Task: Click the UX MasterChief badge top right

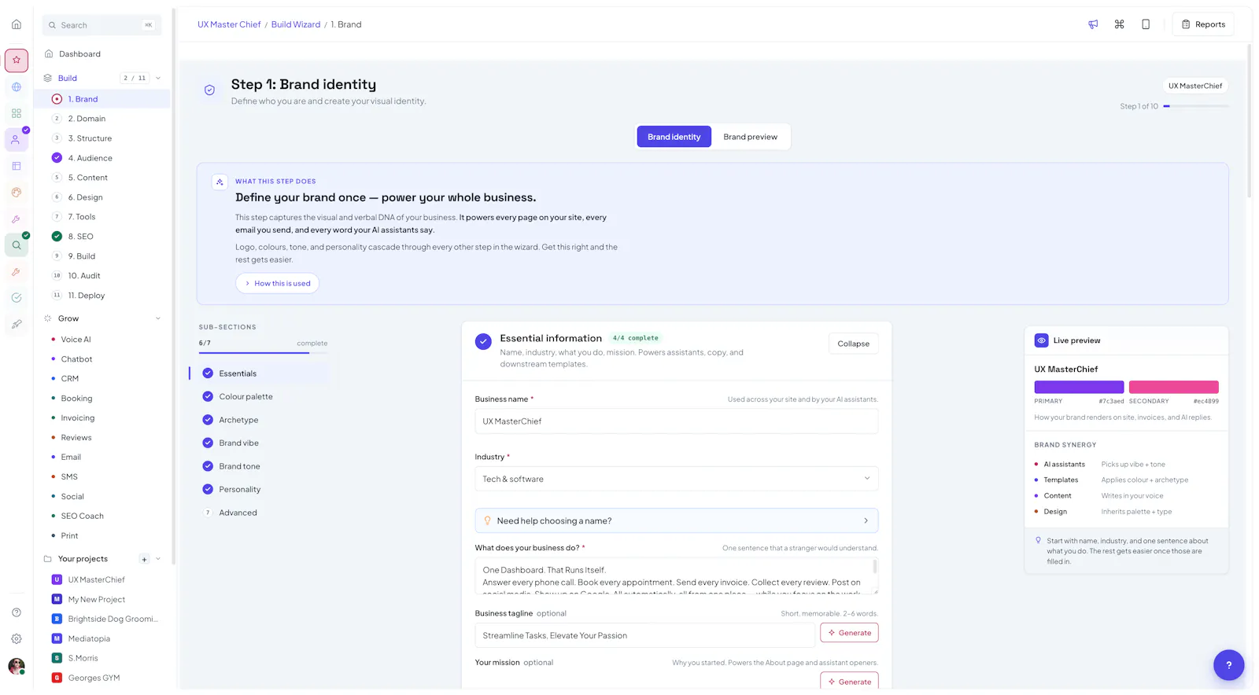Action: point(1195,86)
